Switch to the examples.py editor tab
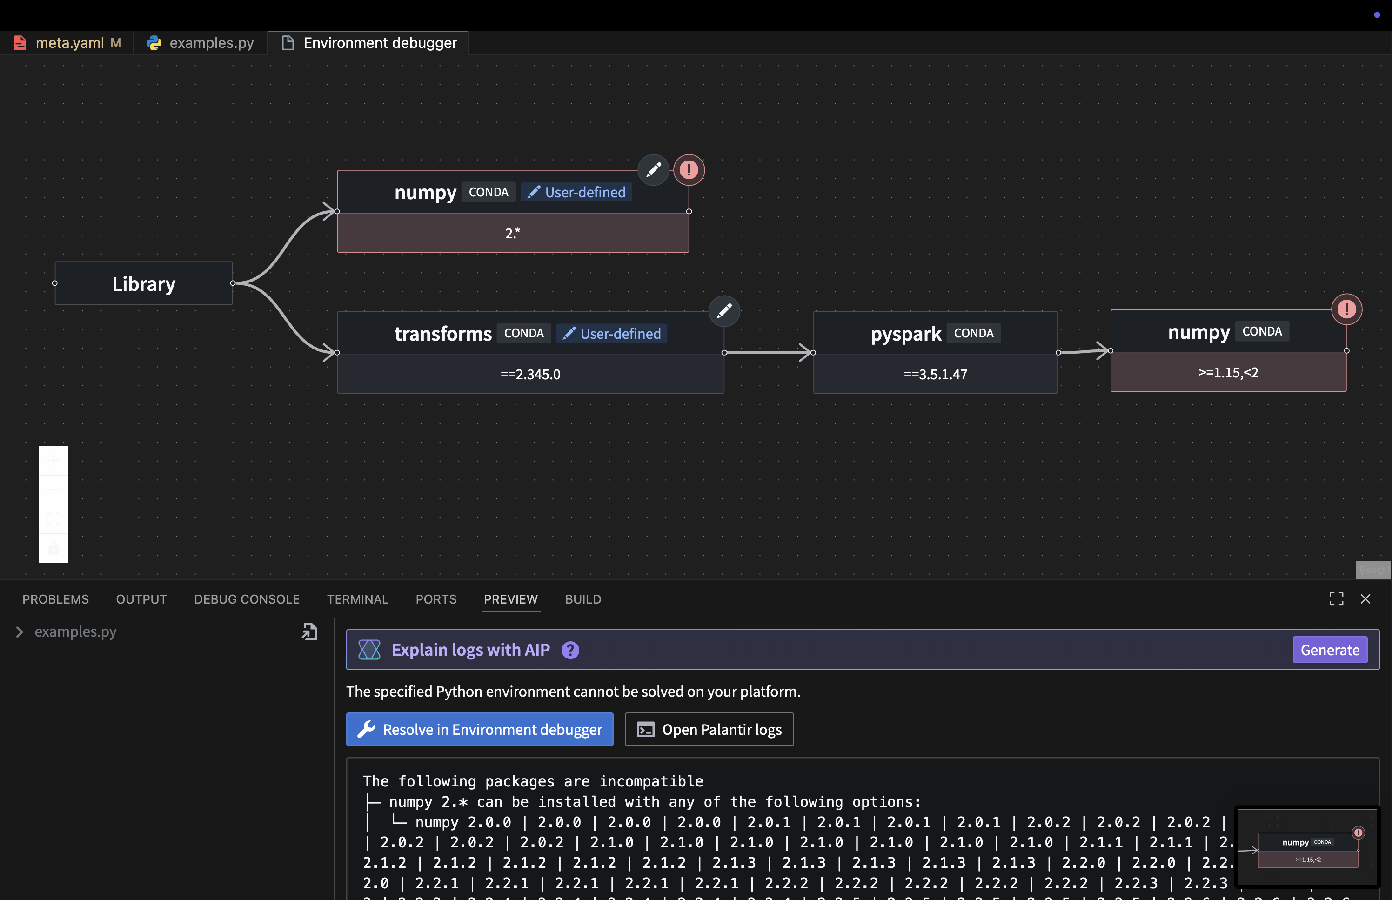This screenshot has width=1392, height=900. (x=201, y=43)
